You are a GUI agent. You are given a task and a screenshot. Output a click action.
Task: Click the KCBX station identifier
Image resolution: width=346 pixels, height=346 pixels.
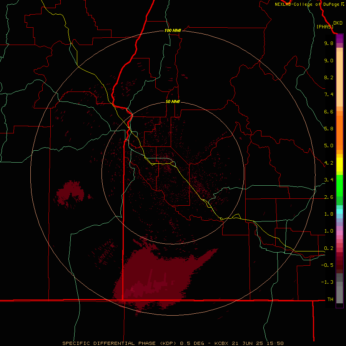[222, 343]
